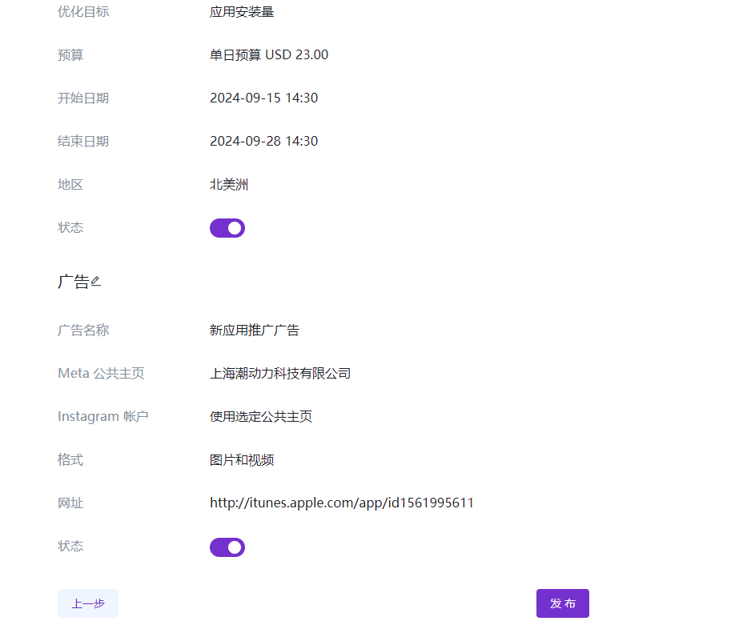Screen dimensions: 739x641
Task: Click the 上一步 button
Action: point(88,603)
